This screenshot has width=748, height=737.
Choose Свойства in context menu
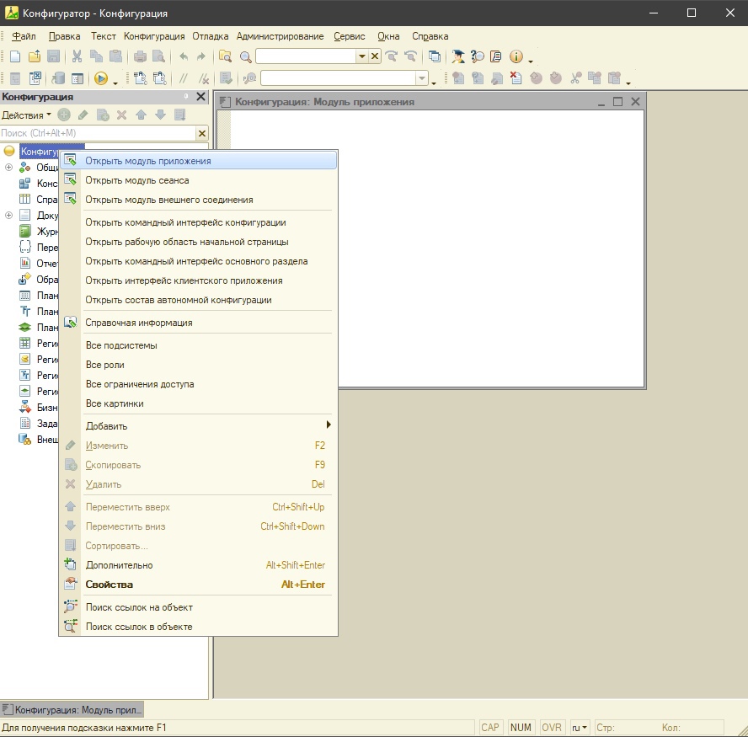point(198,585)
